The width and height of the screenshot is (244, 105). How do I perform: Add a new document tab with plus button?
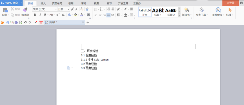[88, 23]
